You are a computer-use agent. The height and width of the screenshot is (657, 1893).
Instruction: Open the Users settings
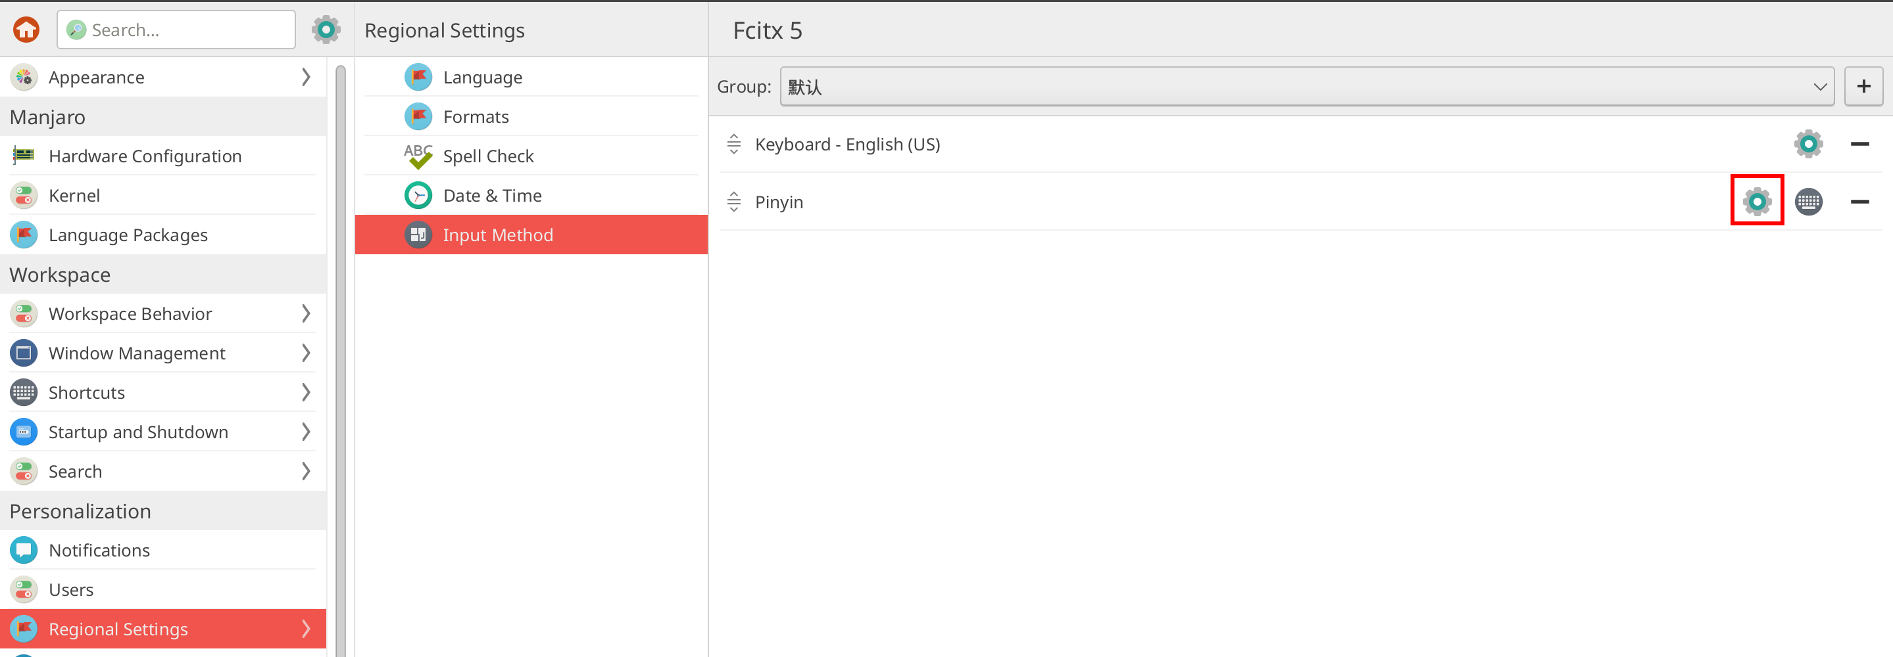(x=163, y=589)
